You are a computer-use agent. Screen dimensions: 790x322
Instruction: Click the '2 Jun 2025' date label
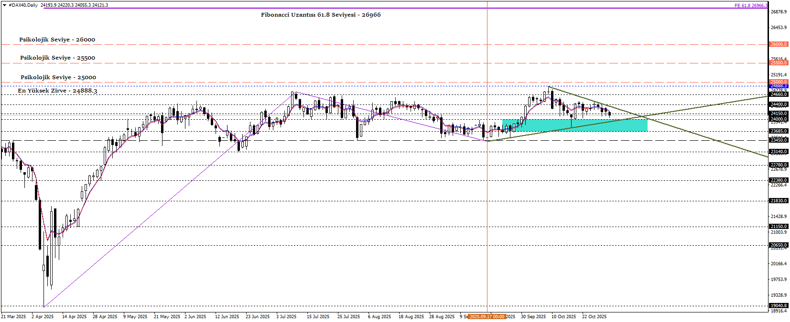click(x=195, y=317)
